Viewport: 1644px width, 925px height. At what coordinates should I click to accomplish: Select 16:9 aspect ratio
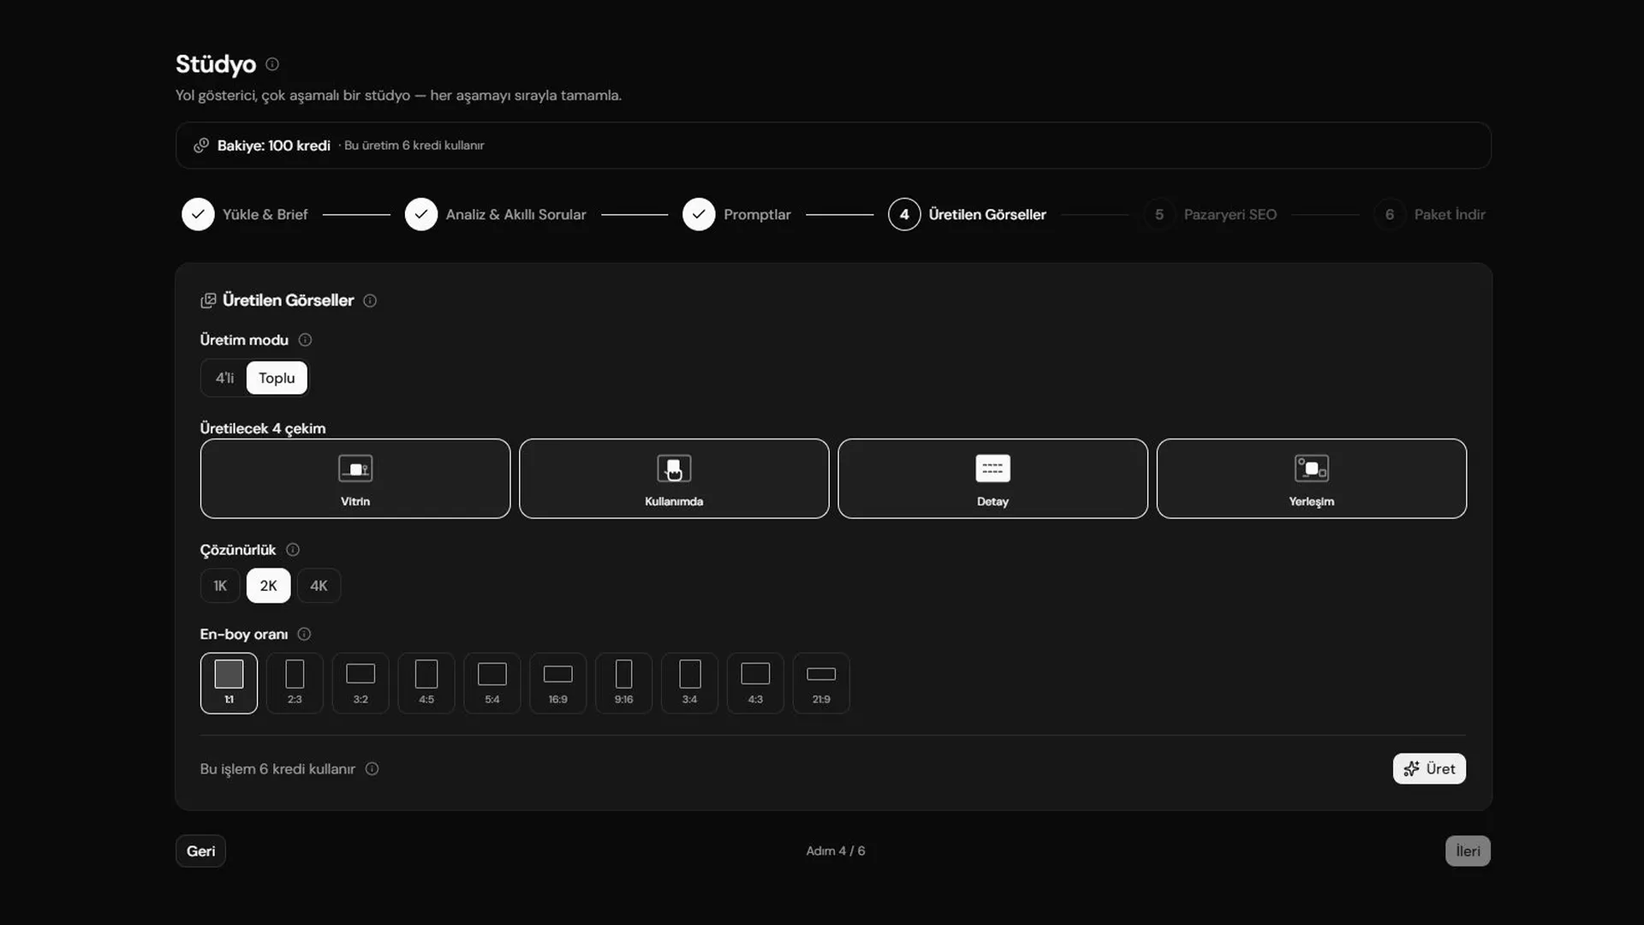pos(558,683)
